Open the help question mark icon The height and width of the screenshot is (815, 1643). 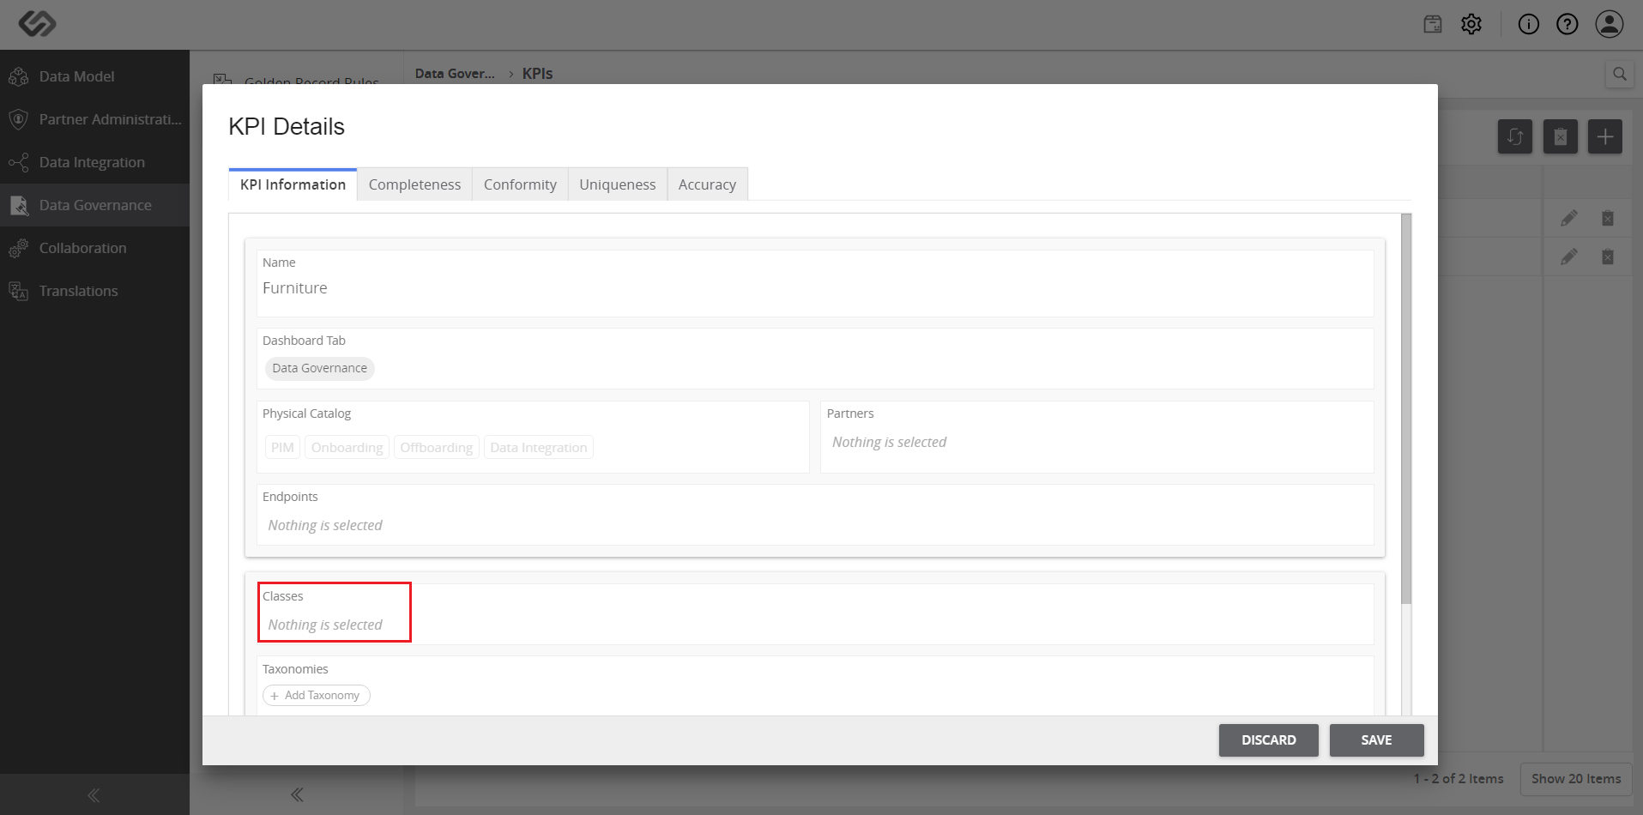(1567, 24)
